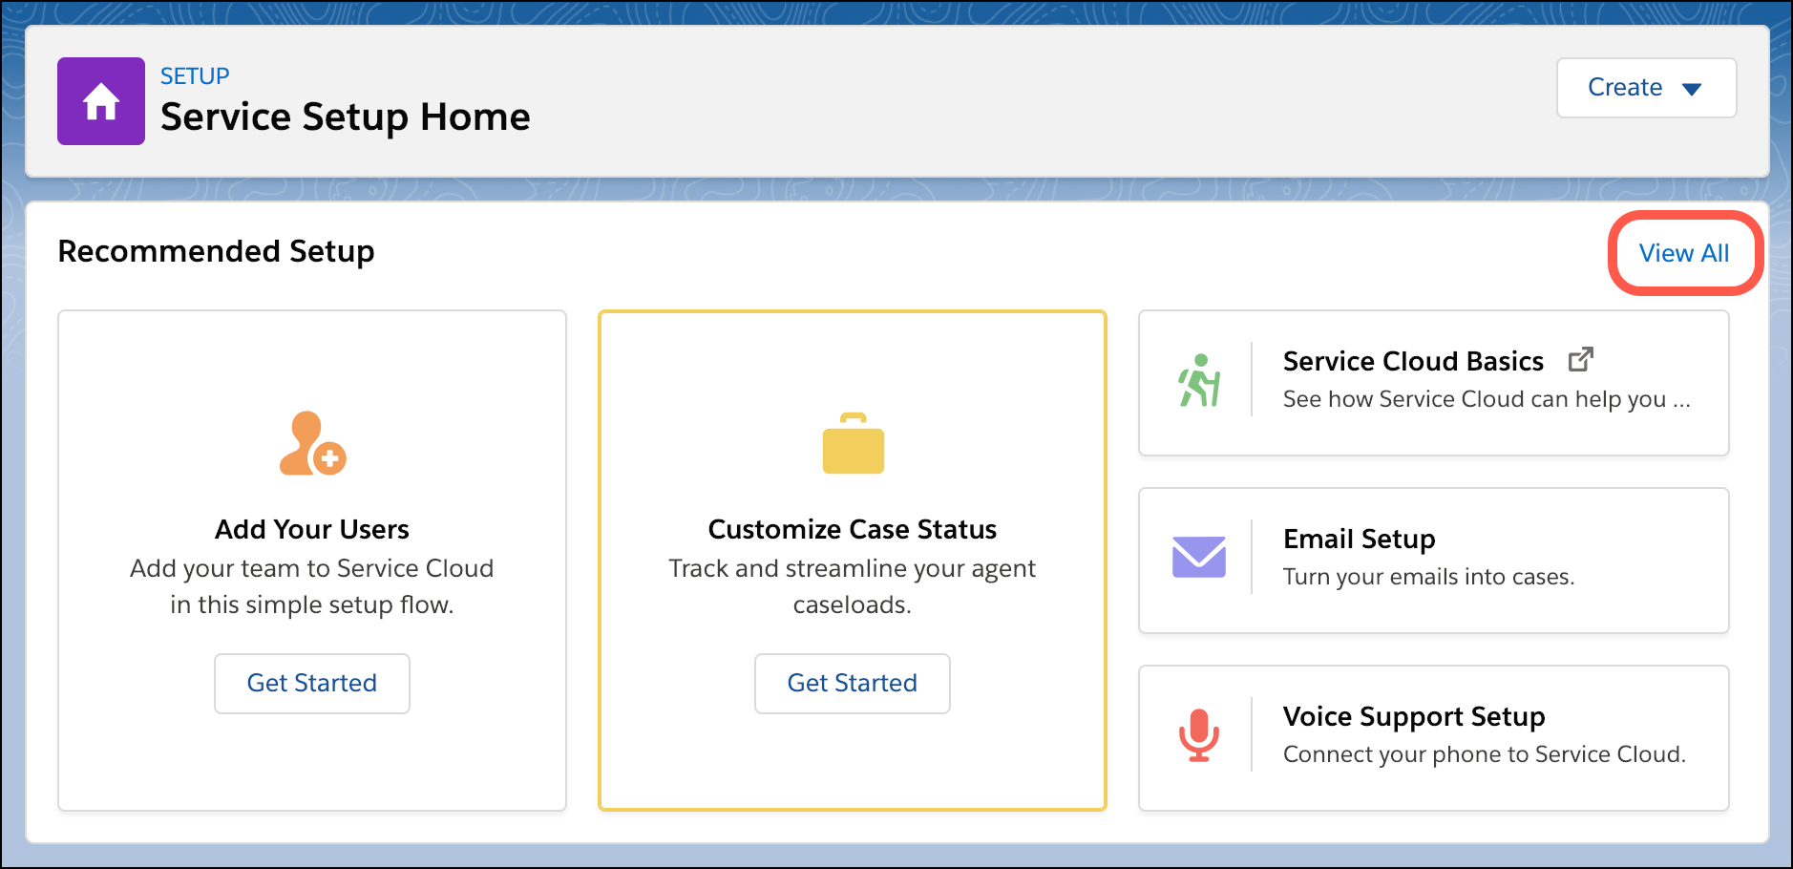The width and height of the screenshot is (1793, 869).
Task: Click the 'Turn your emails into cases' description
Action: (x=1428, y=577)
